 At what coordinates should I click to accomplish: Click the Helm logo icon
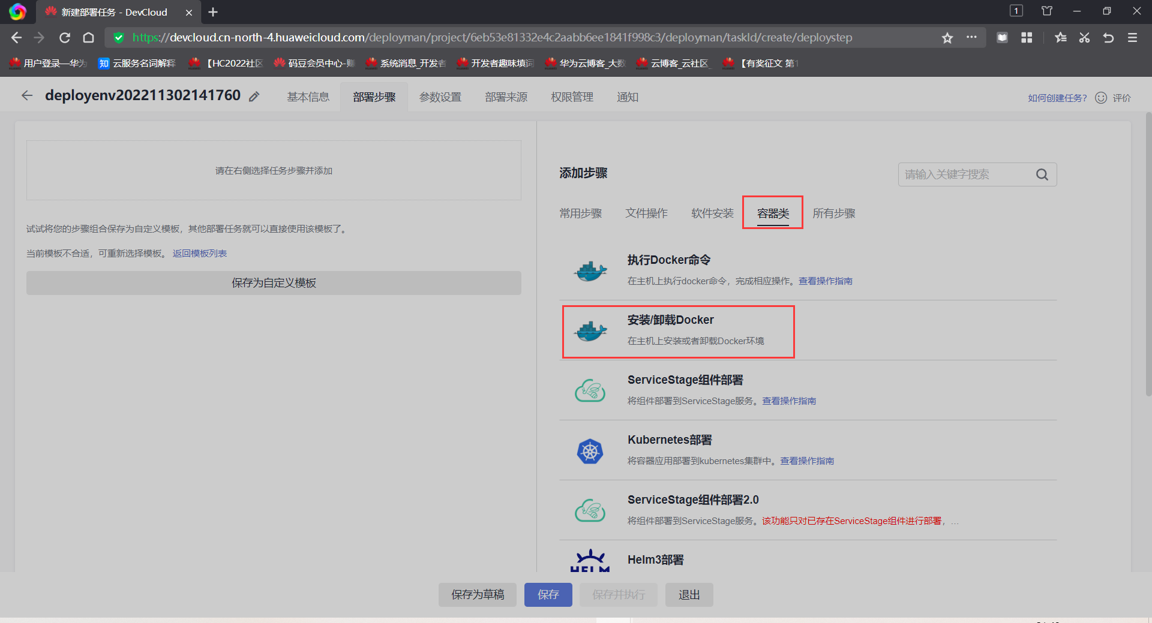(590, 561)
